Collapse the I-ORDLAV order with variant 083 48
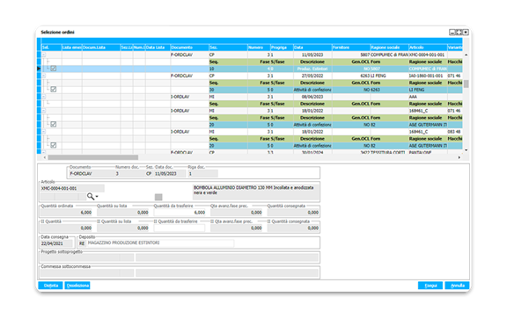This screenshot has height=318, width=507. click(x=44, y=132)
